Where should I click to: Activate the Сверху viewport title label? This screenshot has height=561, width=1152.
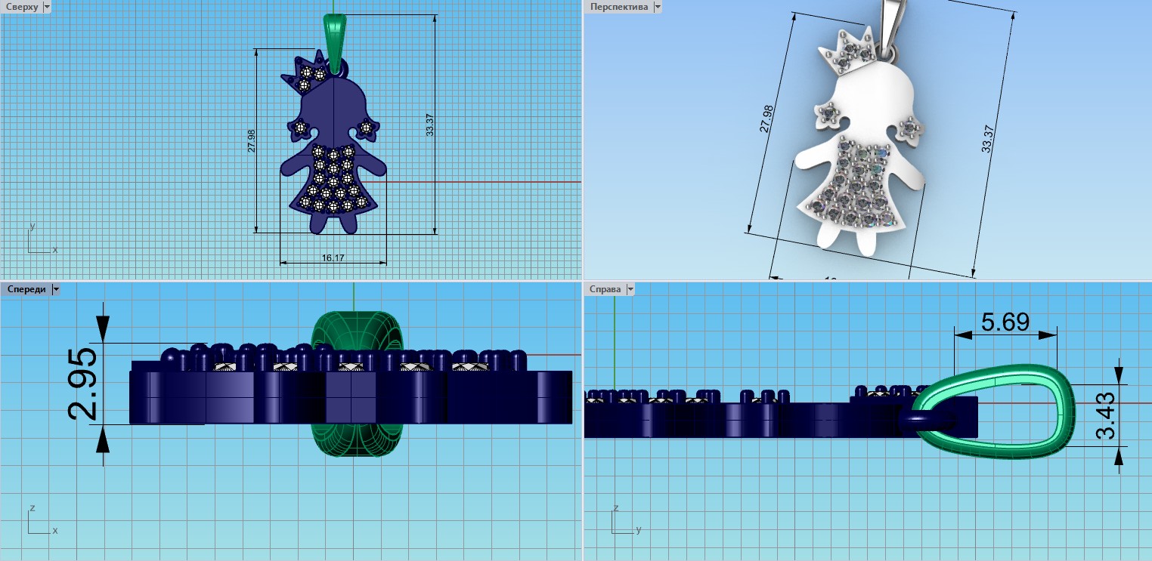[21, 6]
